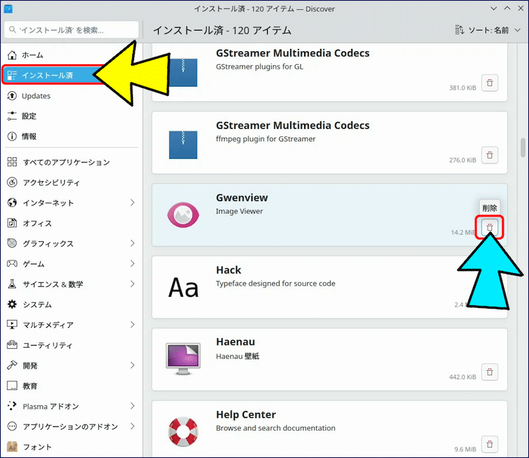
Task: Open the sort by name dropdown
Action: coord(481,30)
